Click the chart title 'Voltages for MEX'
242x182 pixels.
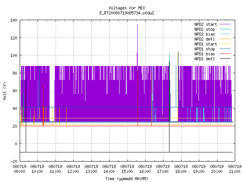click(x=127, y=8)
